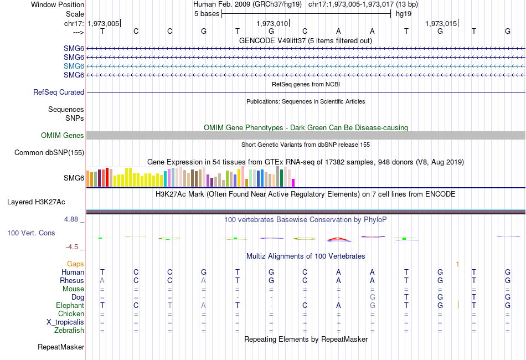This screenshot has height=360, width=526.
Task: Click the ---> sequence direction arrow label
Action: (x=79, y=32)
